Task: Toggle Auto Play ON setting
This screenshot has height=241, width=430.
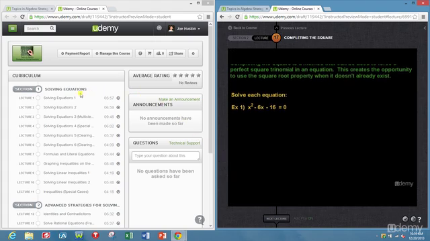Action: [x=303, y=218]
